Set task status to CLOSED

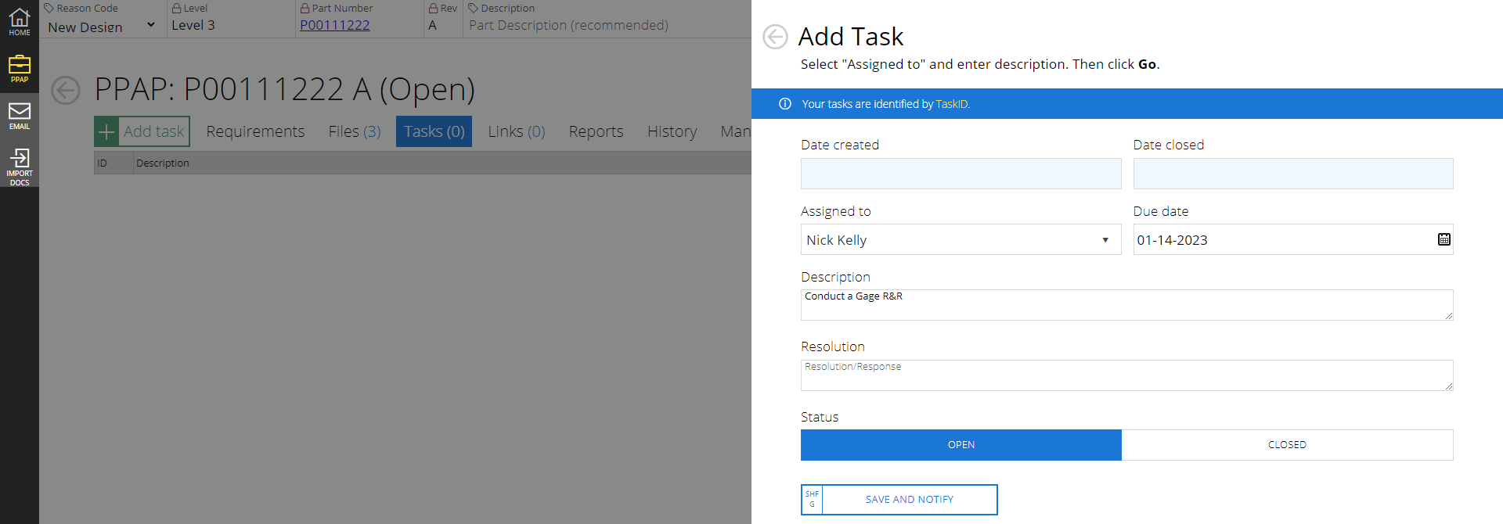1287,444
